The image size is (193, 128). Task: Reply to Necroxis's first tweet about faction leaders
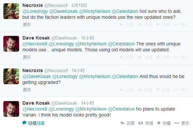126,25
